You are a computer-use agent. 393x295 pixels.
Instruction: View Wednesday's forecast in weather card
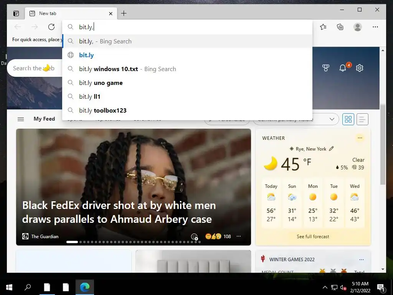355,204
